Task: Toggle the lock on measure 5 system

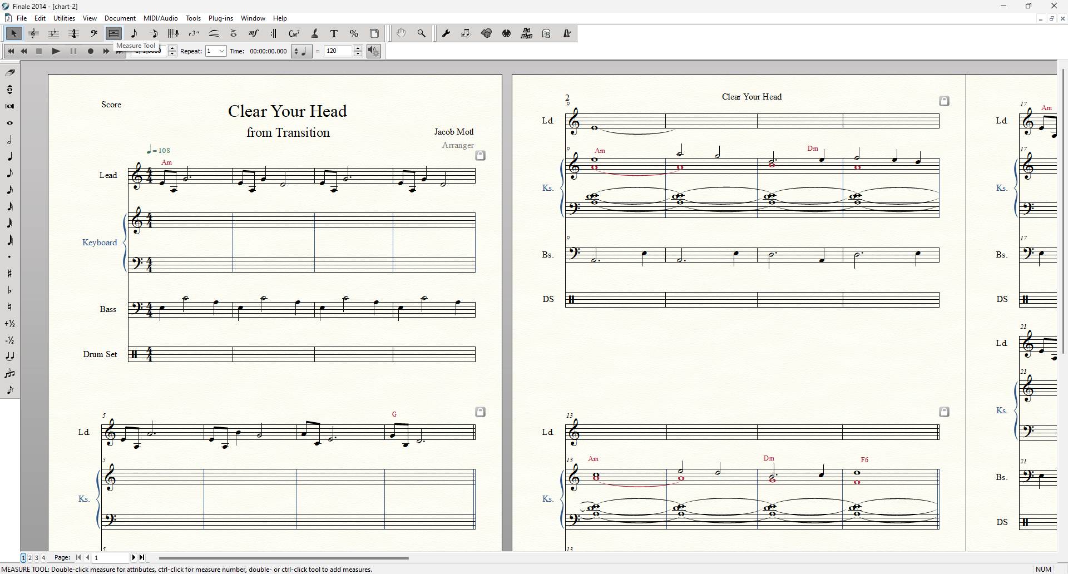Action: click(x=481, y=412)
